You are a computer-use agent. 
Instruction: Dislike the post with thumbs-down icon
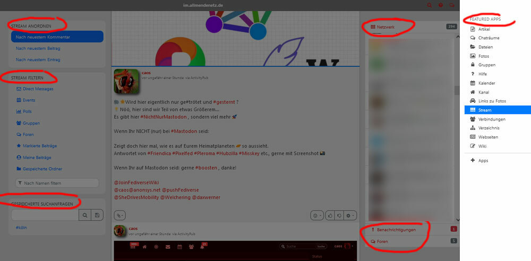coord(339,215)
